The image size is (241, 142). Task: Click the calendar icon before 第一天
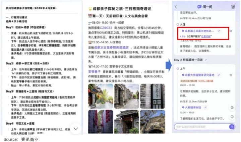[90, 16]
